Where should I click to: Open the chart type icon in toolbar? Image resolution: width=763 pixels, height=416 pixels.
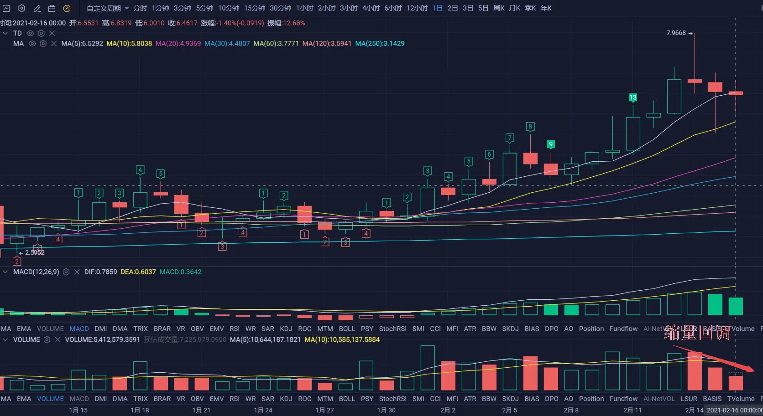coord(6,8)
